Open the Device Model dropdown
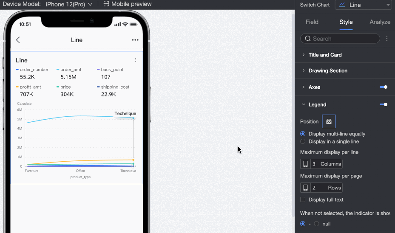Image resolution: width=395 pixels, height=233 pixels. tap(69, 4)
